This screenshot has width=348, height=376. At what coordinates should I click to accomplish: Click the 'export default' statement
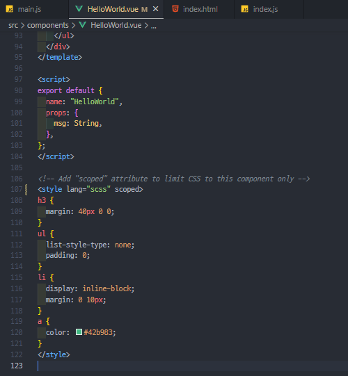[x=66, y=90]
